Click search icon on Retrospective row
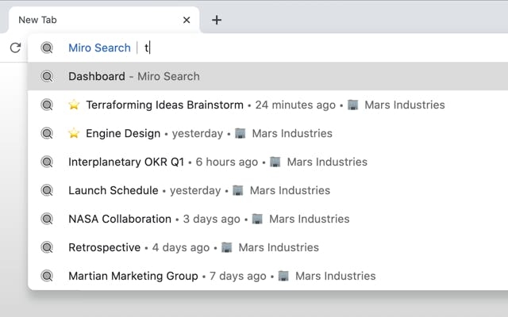Image resolution: width=508 pixels, height=317 pixels. click(x=47, y=247)
